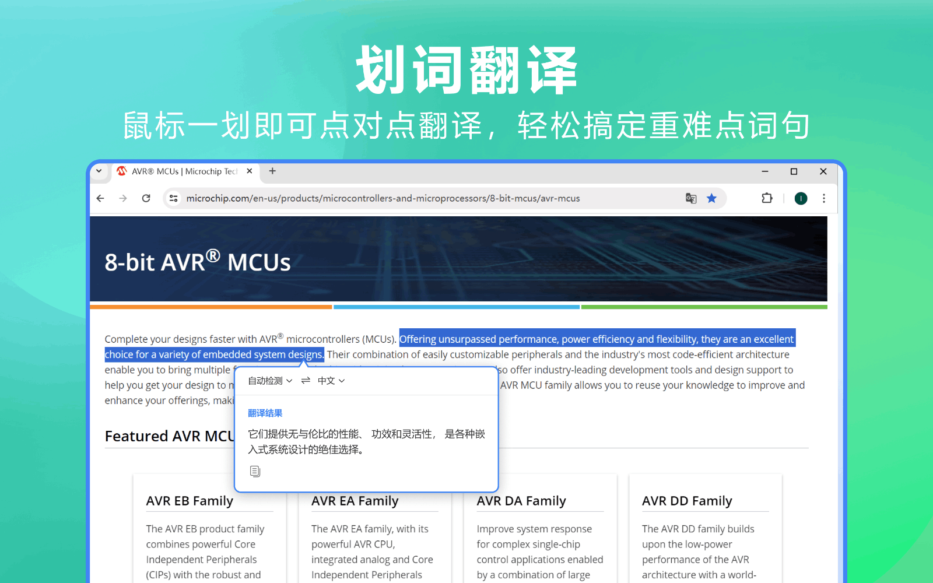This screenshot has width=933, height=583.
Task: Click the Google Translate icon in address bar
Action: [x=691, y=198]
